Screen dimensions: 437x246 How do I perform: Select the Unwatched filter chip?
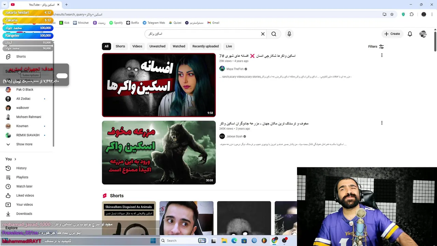(157, 46)
